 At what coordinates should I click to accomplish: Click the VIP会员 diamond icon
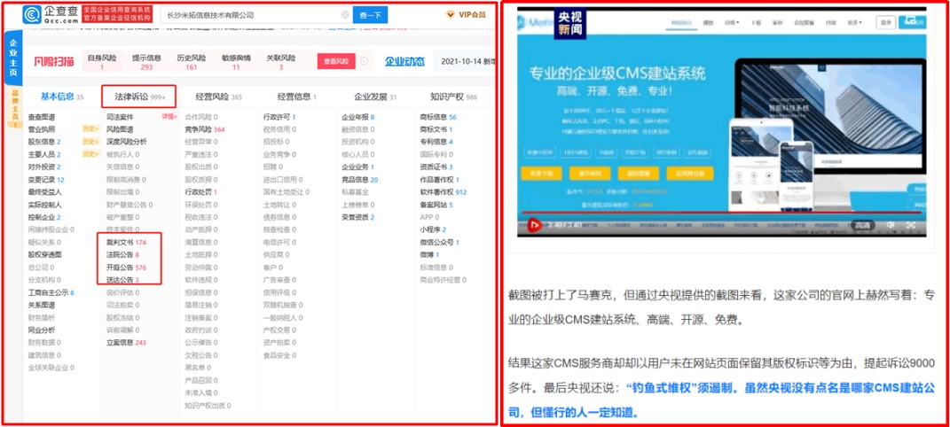pyautogui.click(x=450, y=14)
